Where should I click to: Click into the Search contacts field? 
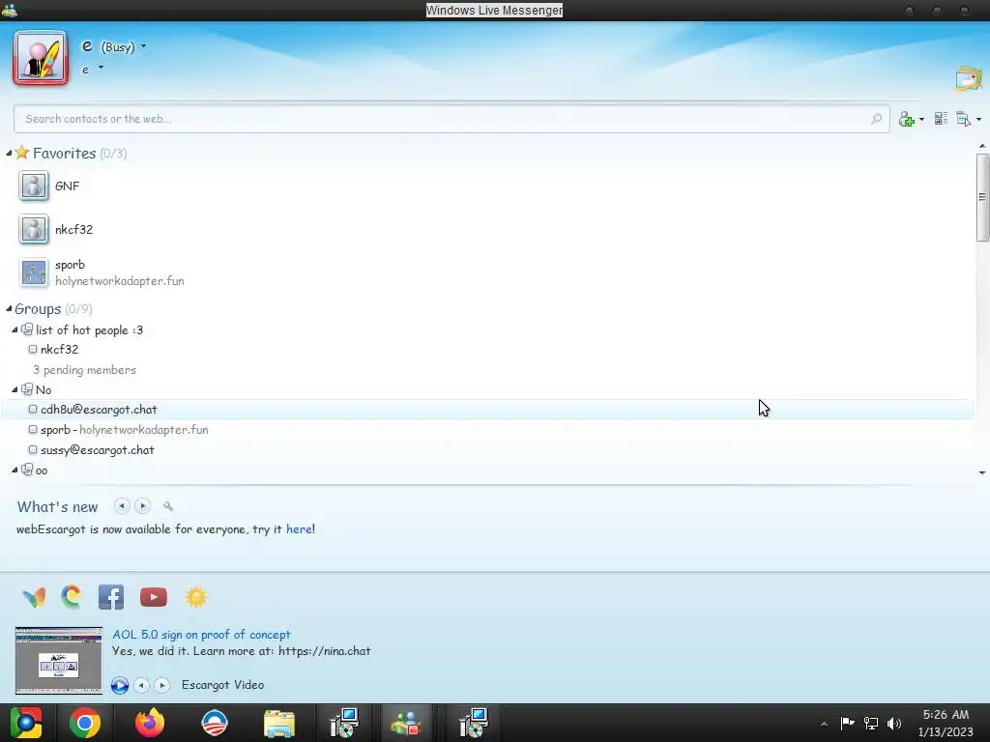pos(451,119)
